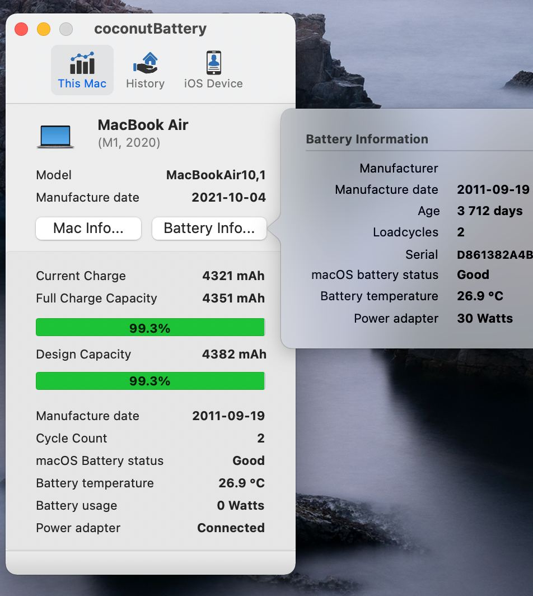The image size is (533, 596).
Task: Click the Current Charge label
Action: (x=81, y=276)
